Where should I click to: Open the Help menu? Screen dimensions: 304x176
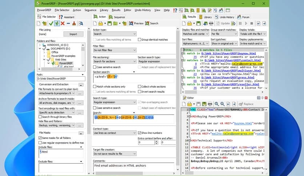tap(167, 10)
